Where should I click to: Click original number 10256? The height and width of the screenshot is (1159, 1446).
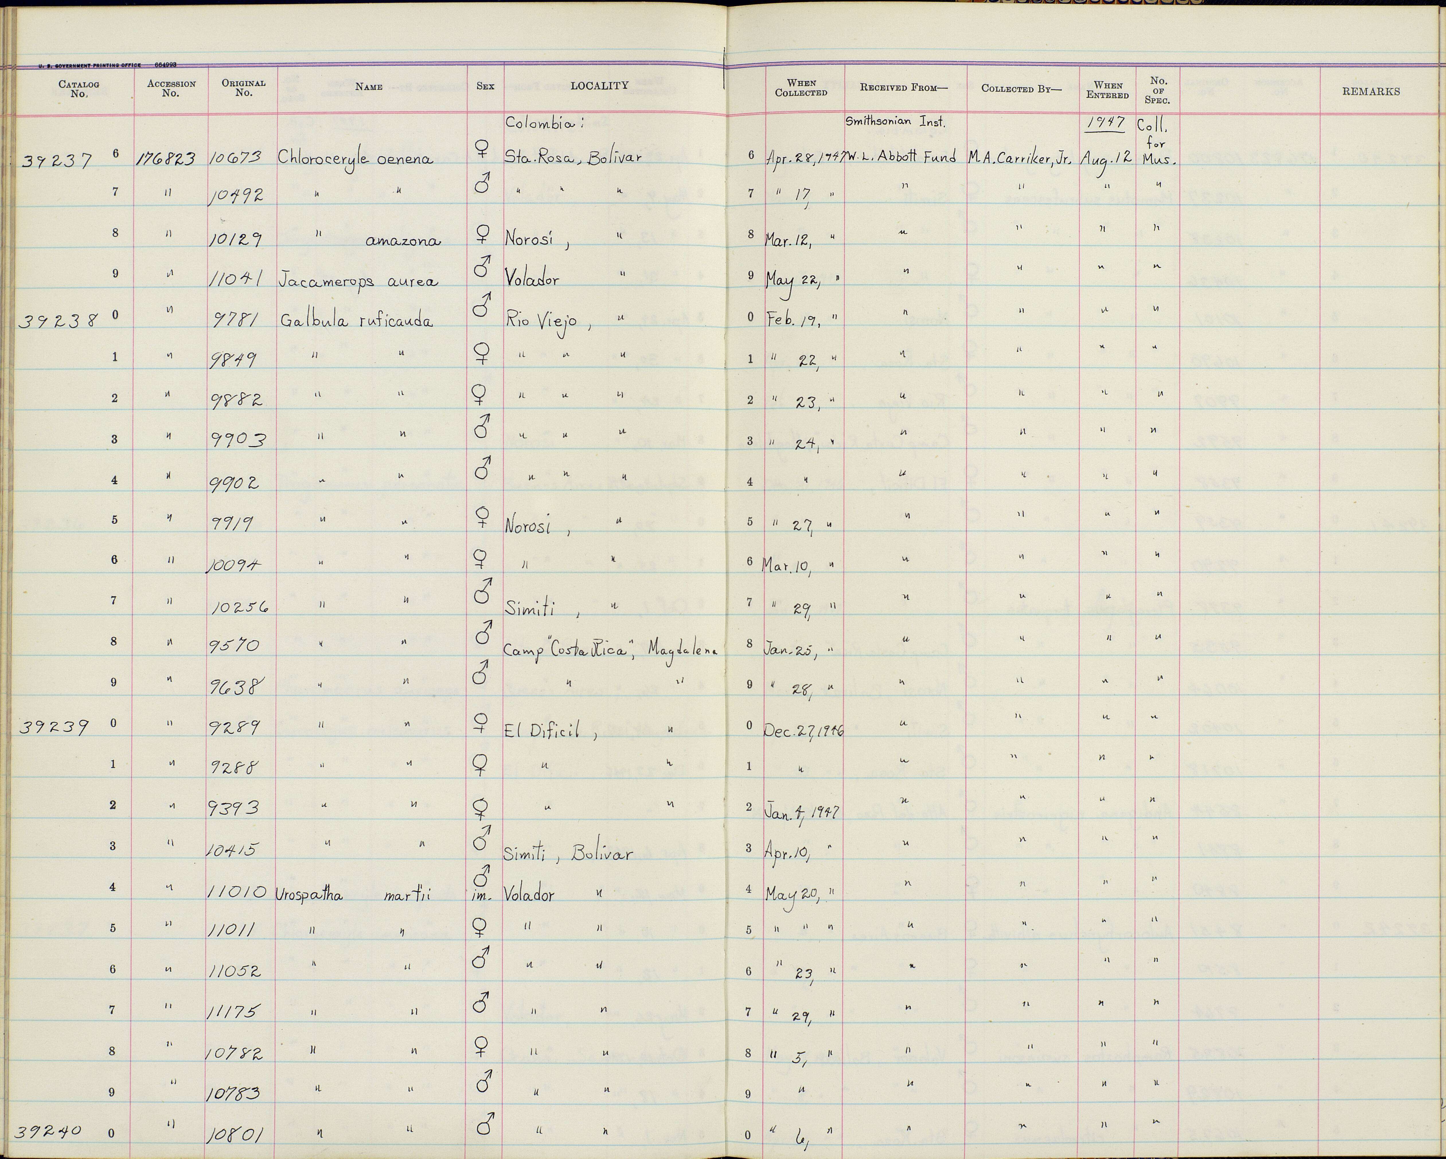239,606
